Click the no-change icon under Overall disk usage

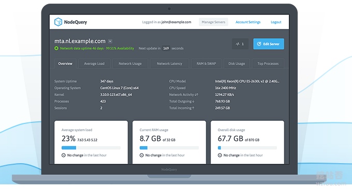(x=220, y=155)
